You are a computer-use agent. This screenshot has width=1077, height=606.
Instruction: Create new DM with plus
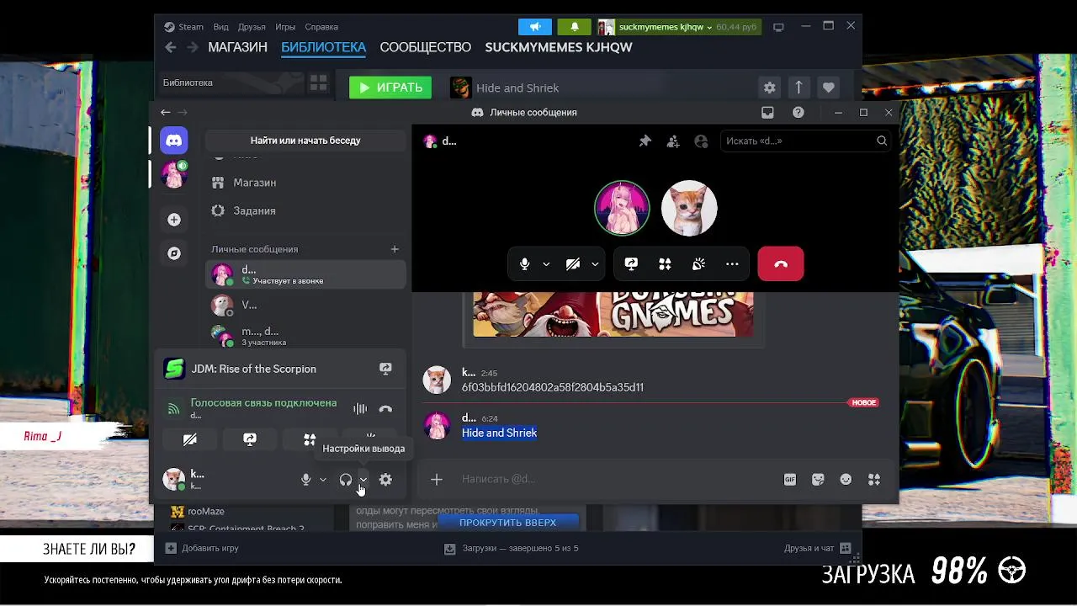click(395, 249)
